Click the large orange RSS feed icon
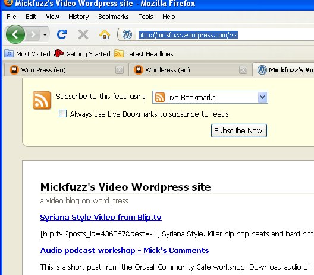Viewport: 314px width, 275px height. coord(42,100)
